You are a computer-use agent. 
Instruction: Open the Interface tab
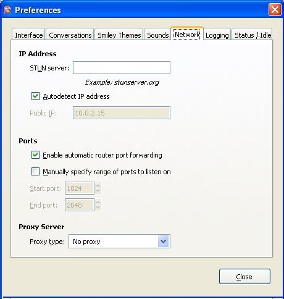[28, 35]
